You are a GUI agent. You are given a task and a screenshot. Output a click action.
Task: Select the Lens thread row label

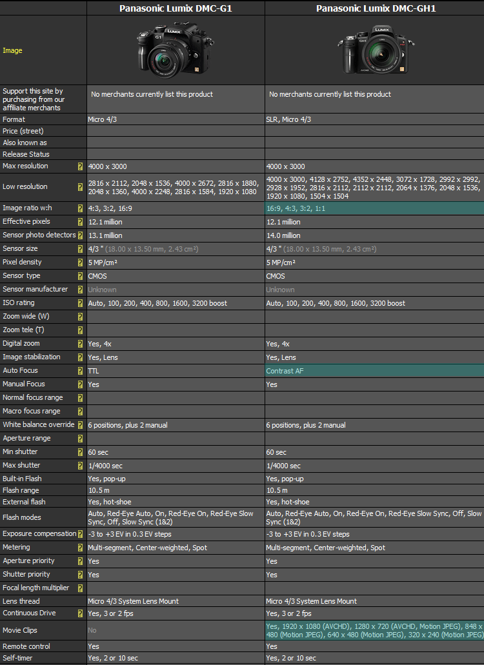(21, 601)
